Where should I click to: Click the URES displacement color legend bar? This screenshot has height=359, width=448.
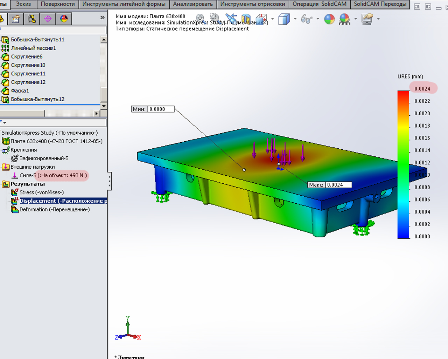403,164
